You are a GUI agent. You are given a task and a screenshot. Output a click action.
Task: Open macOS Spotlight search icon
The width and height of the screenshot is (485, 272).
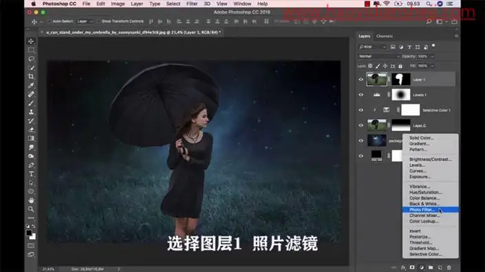[429, 3]
